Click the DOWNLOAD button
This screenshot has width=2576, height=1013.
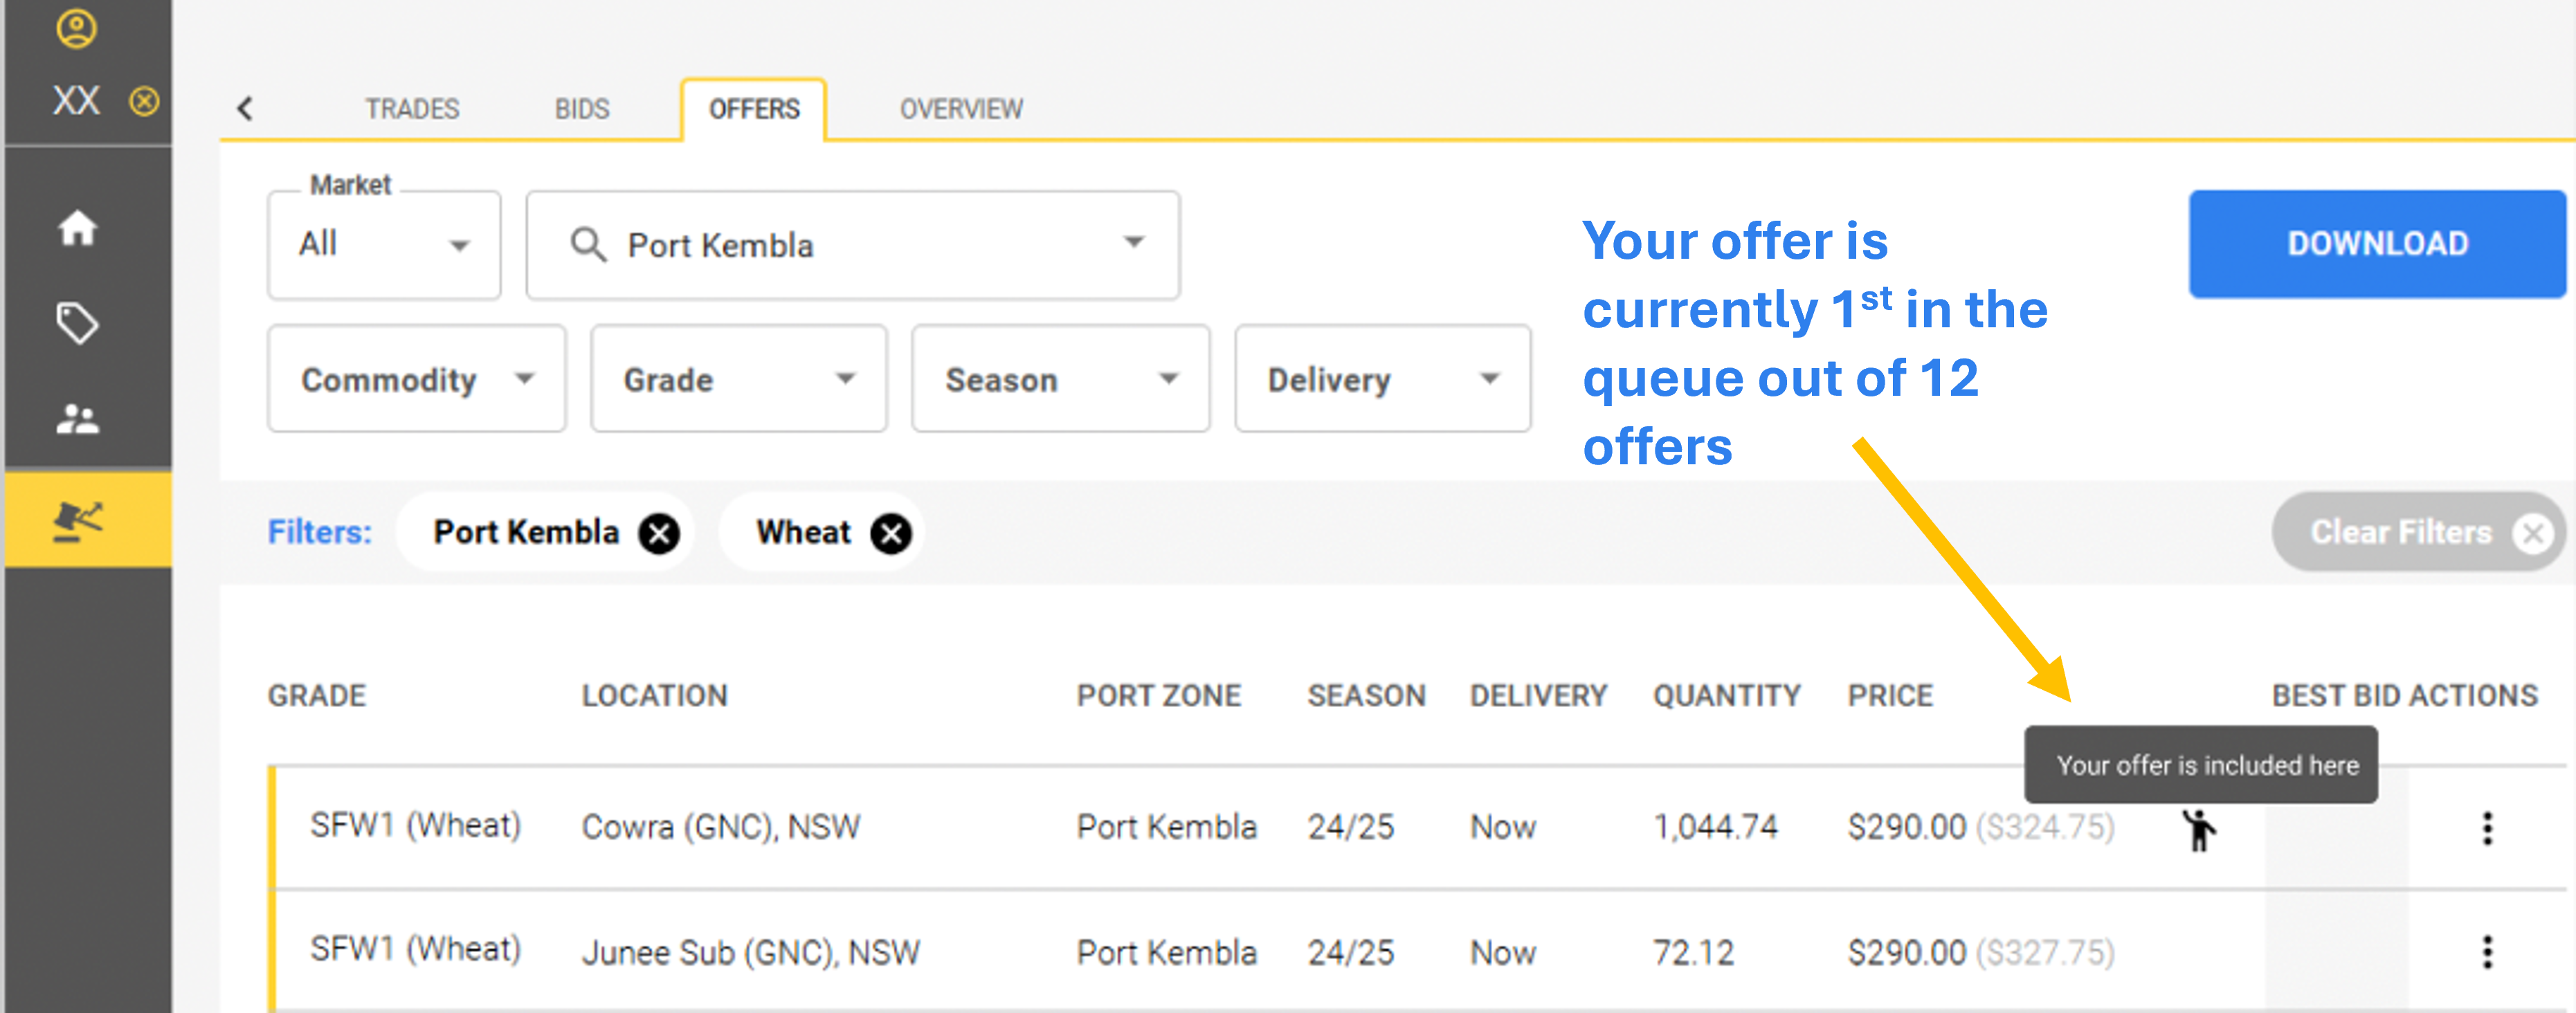pyautogui.click(x=2376, y=244)
